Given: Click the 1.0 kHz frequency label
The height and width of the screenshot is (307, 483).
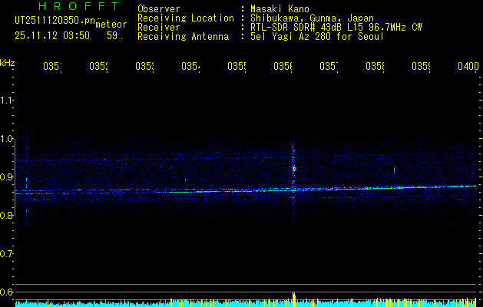Looking at the screenshot, I should click(6, 139).
